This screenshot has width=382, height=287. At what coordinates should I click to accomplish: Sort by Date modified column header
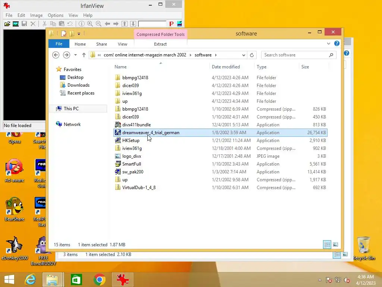click(x=226, y=67)
